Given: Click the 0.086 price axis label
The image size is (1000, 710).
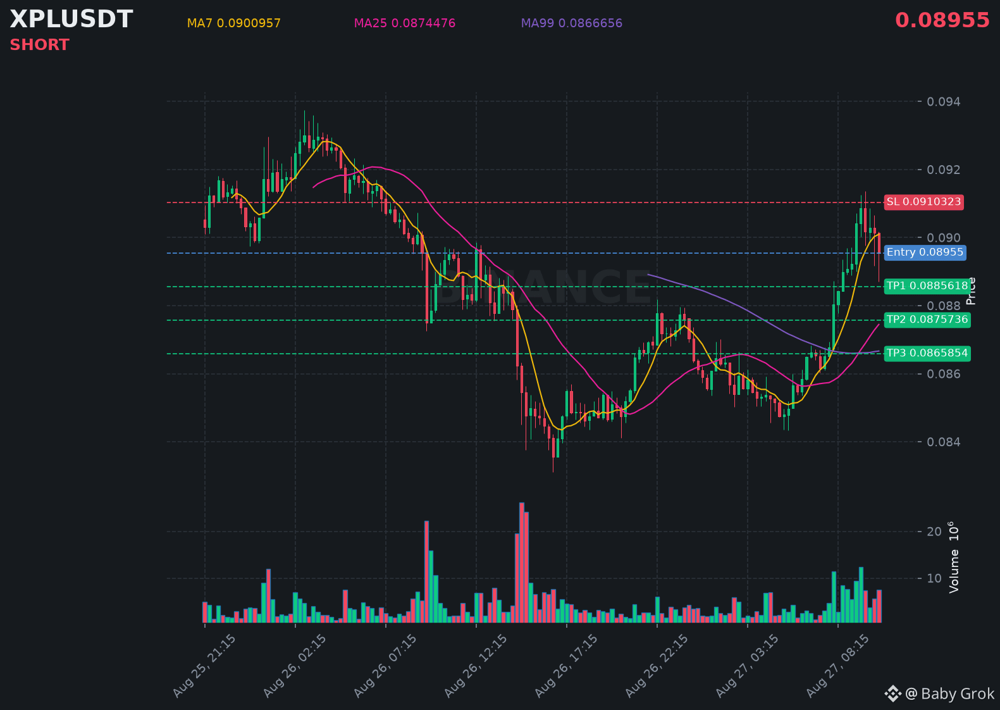Looking at the screenshot, I should [x=944, y=374].
